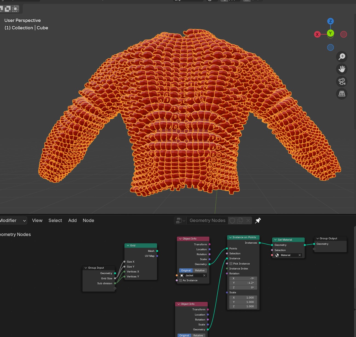Collapse the Instance on Points node
The height and width of the screenshot is (337, 356).
pos(230,237)
